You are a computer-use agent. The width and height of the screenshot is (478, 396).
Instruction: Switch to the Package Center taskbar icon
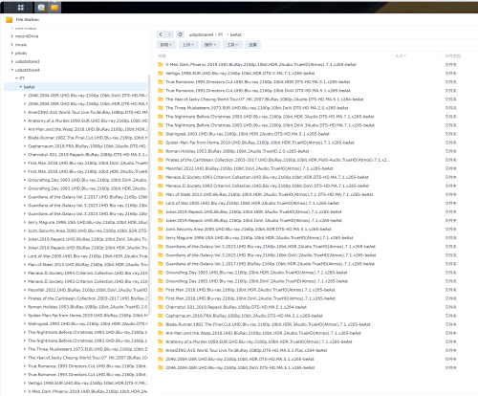pyautogui.click(x=41, y=7)
